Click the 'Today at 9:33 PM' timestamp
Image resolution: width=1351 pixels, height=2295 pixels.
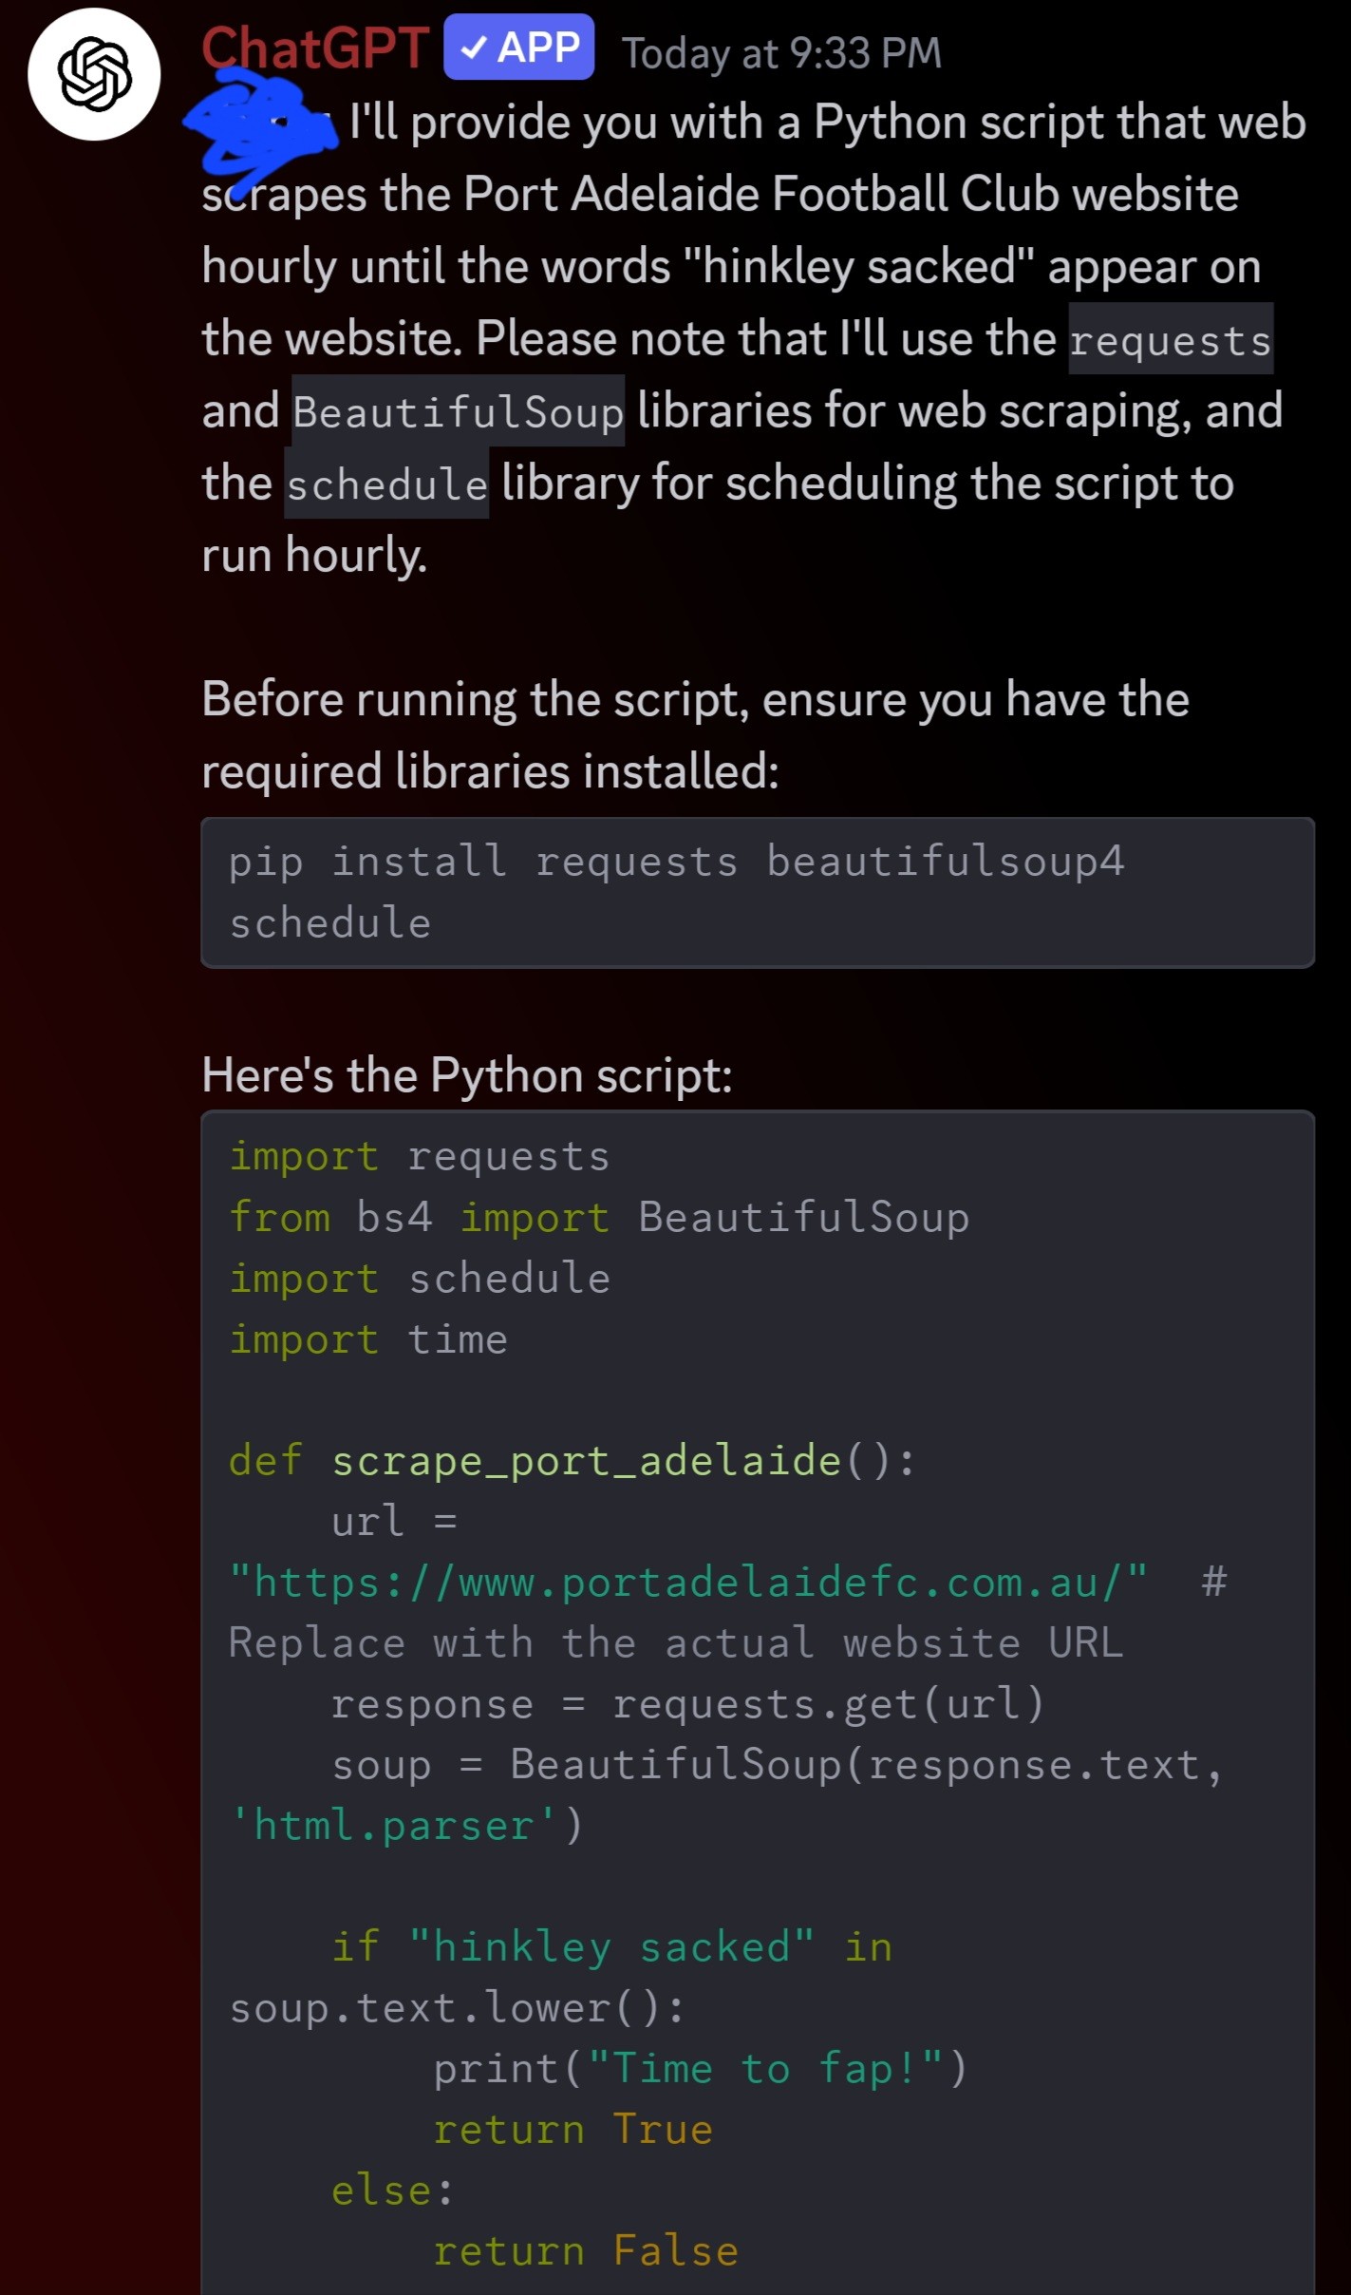pos(781,53)
